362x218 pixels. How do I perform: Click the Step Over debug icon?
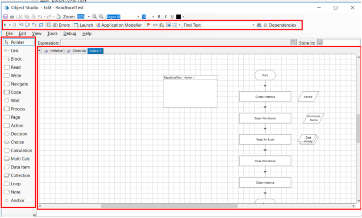pyautogui.click(x=28, y=25)
